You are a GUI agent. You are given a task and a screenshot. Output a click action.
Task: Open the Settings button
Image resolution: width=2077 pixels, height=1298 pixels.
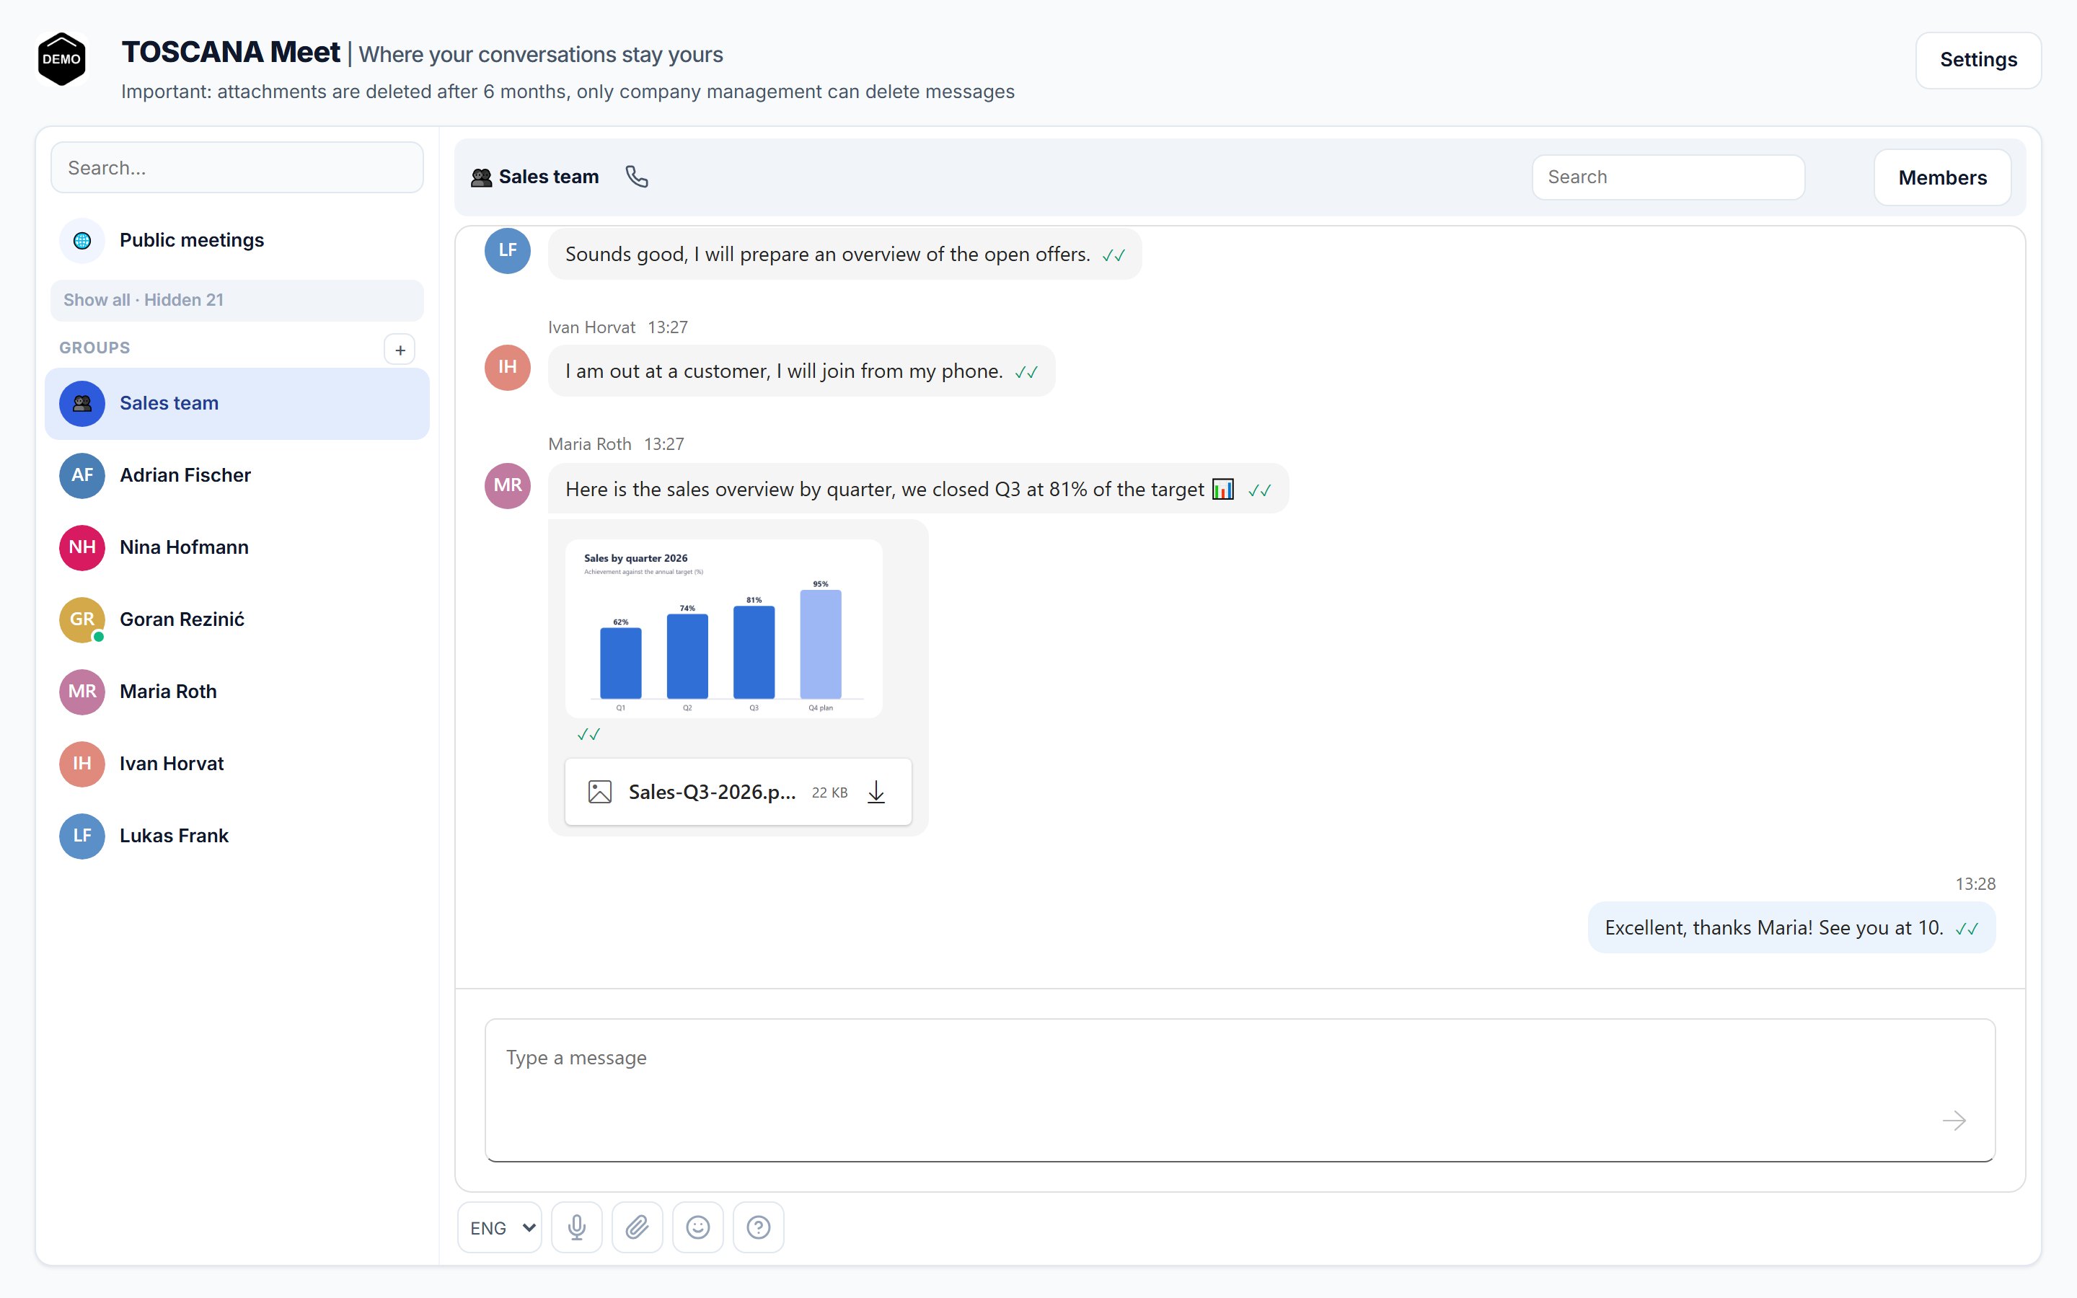[x=1978, y=60]
